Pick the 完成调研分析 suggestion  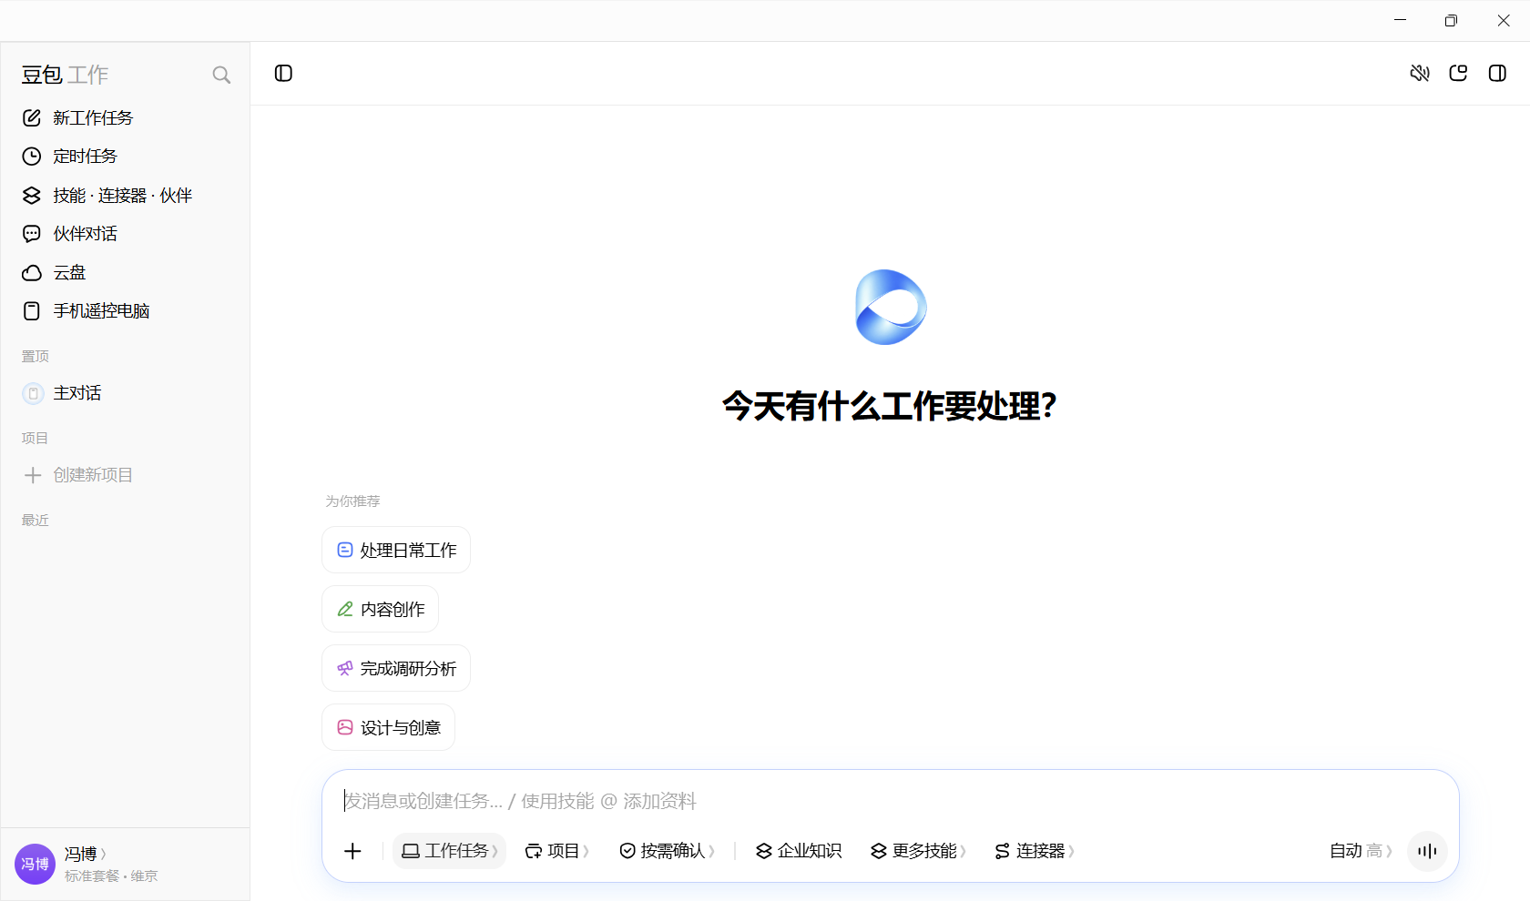click(396, 668)
